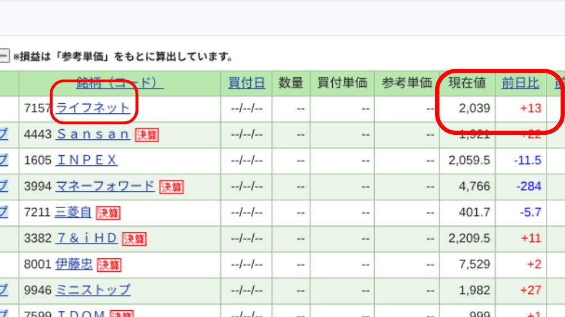Screen dimensions: 565x317
Task: Click the 決算 badge next to Sansan
Action: point(147,135)
